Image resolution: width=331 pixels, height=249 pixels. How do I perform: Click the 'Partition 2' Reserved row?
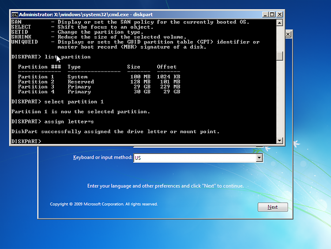(99, 82)
